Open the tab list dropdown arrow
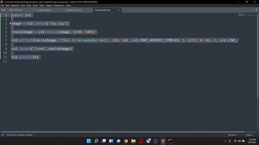Screen dimensions: 259x145 pyautogui.click(x=256, y=10)
